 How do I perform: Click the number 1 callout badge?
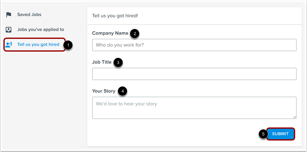pos(68,45)
